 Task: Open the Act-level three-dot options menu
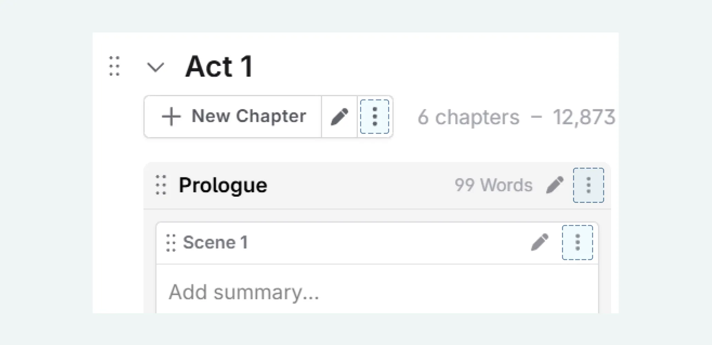coord(375,116)
